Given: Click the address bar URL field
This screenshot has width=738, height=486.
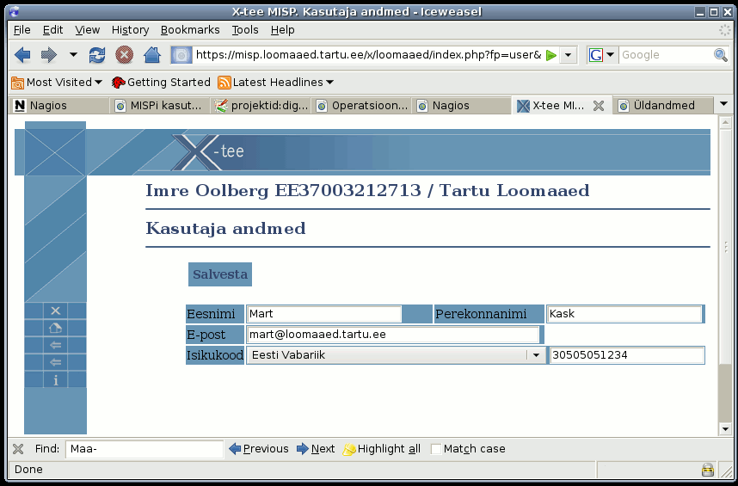Looking at the screenshot, I should (x=368, y=55).
